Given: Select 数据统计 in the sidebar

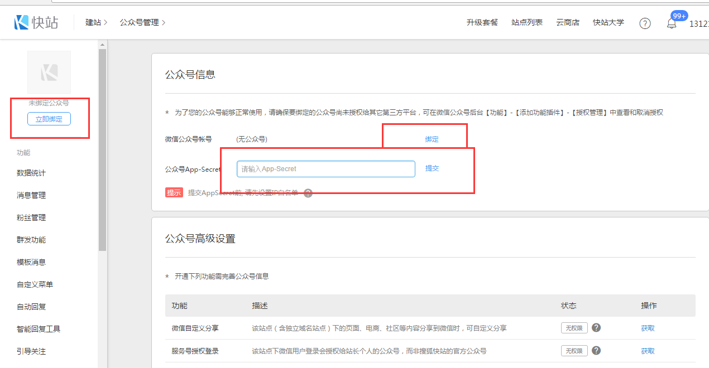Looking at the screenshot, I should (31, 173).
